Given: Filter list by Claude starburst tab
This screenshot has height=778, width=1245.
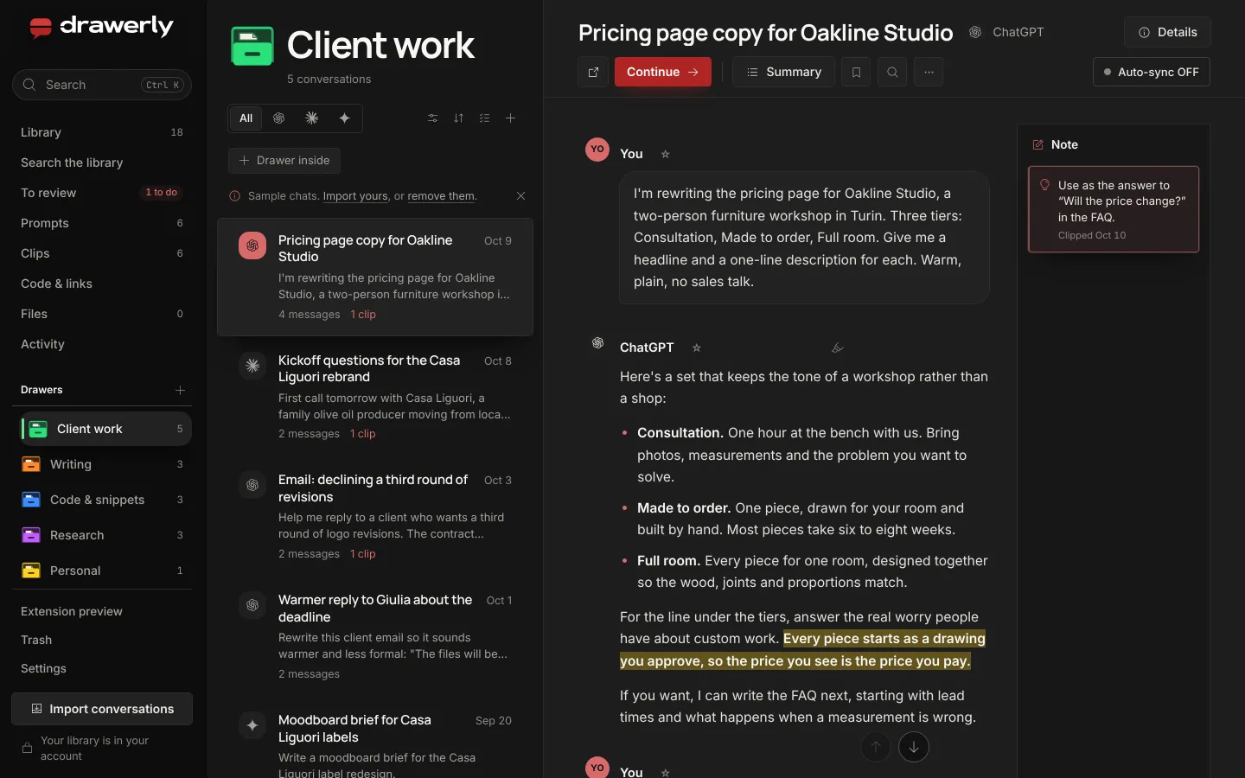Looking at the screenshot, I should pos(311,118).
